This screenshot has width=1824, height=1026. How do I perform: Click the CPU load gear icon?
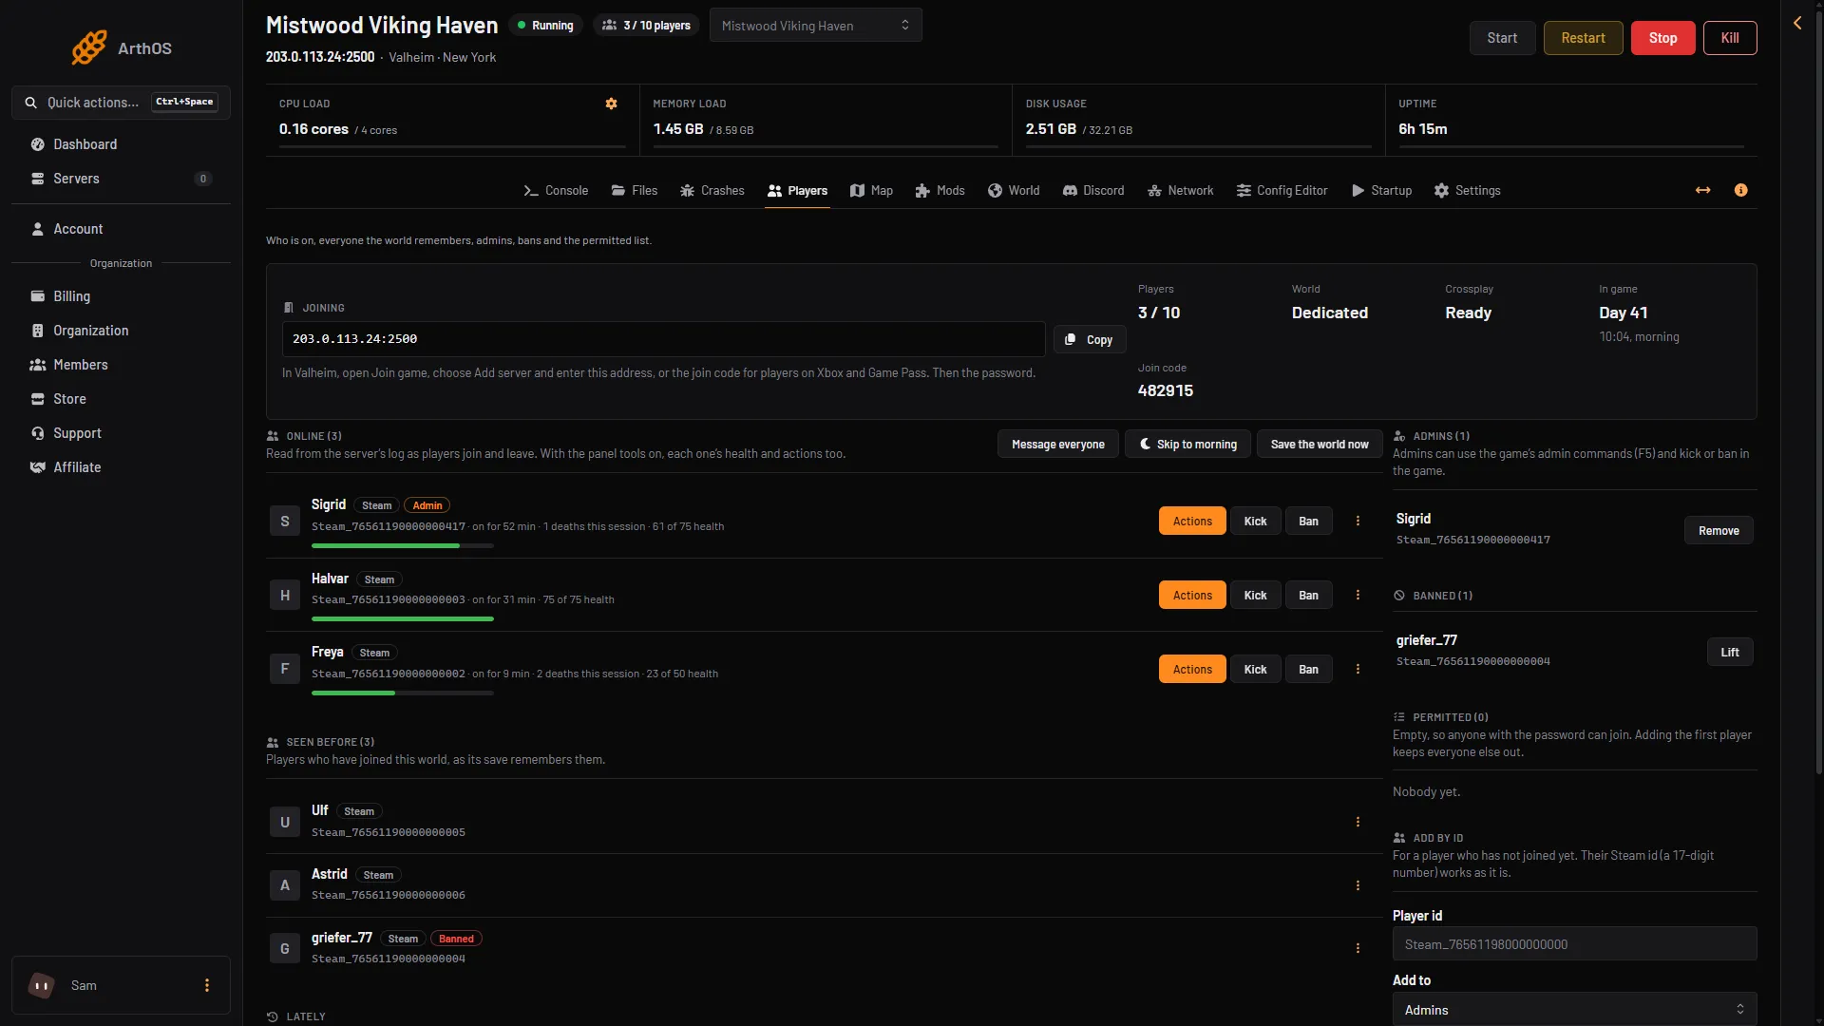(x=611, y=104)
